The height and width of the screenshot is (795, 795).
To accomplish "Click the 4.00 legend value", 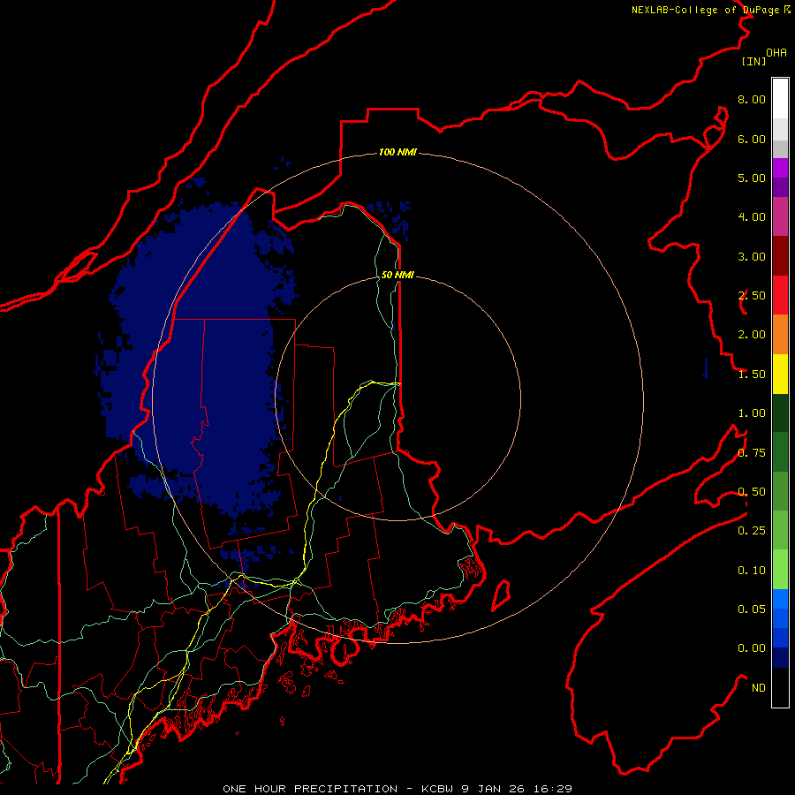I will tap(752, 217).
